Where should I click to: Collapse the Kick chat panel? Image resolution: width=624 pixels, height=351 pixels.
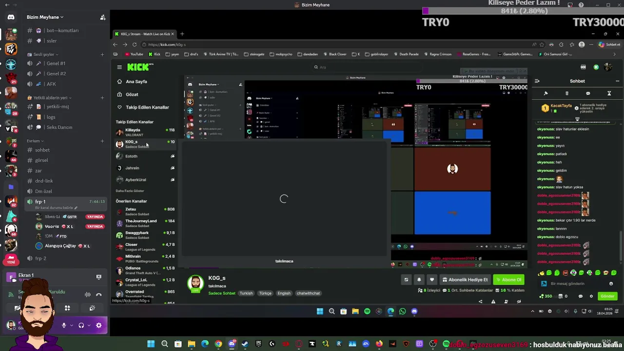537,81
